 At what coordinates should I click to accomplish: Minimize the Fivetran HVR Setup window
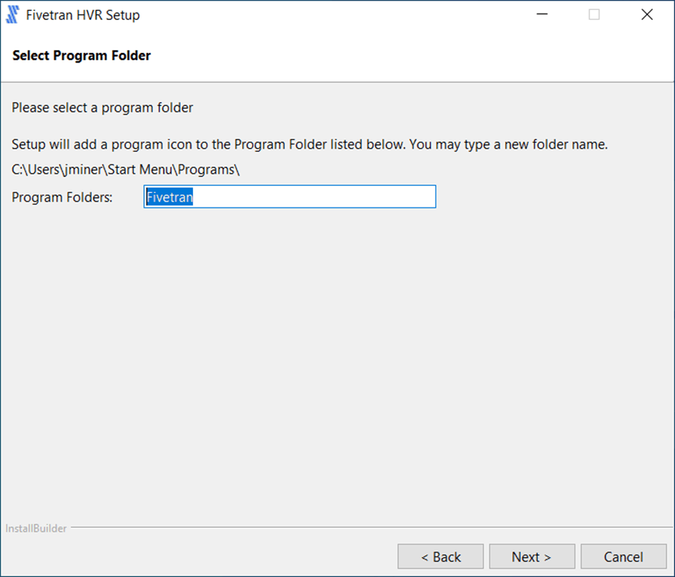click(x=541, y=15)
